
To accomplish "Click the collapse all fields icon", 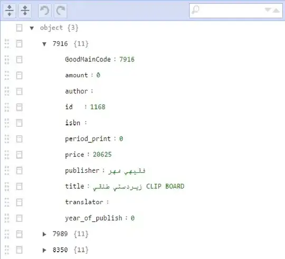I will 25,11.
